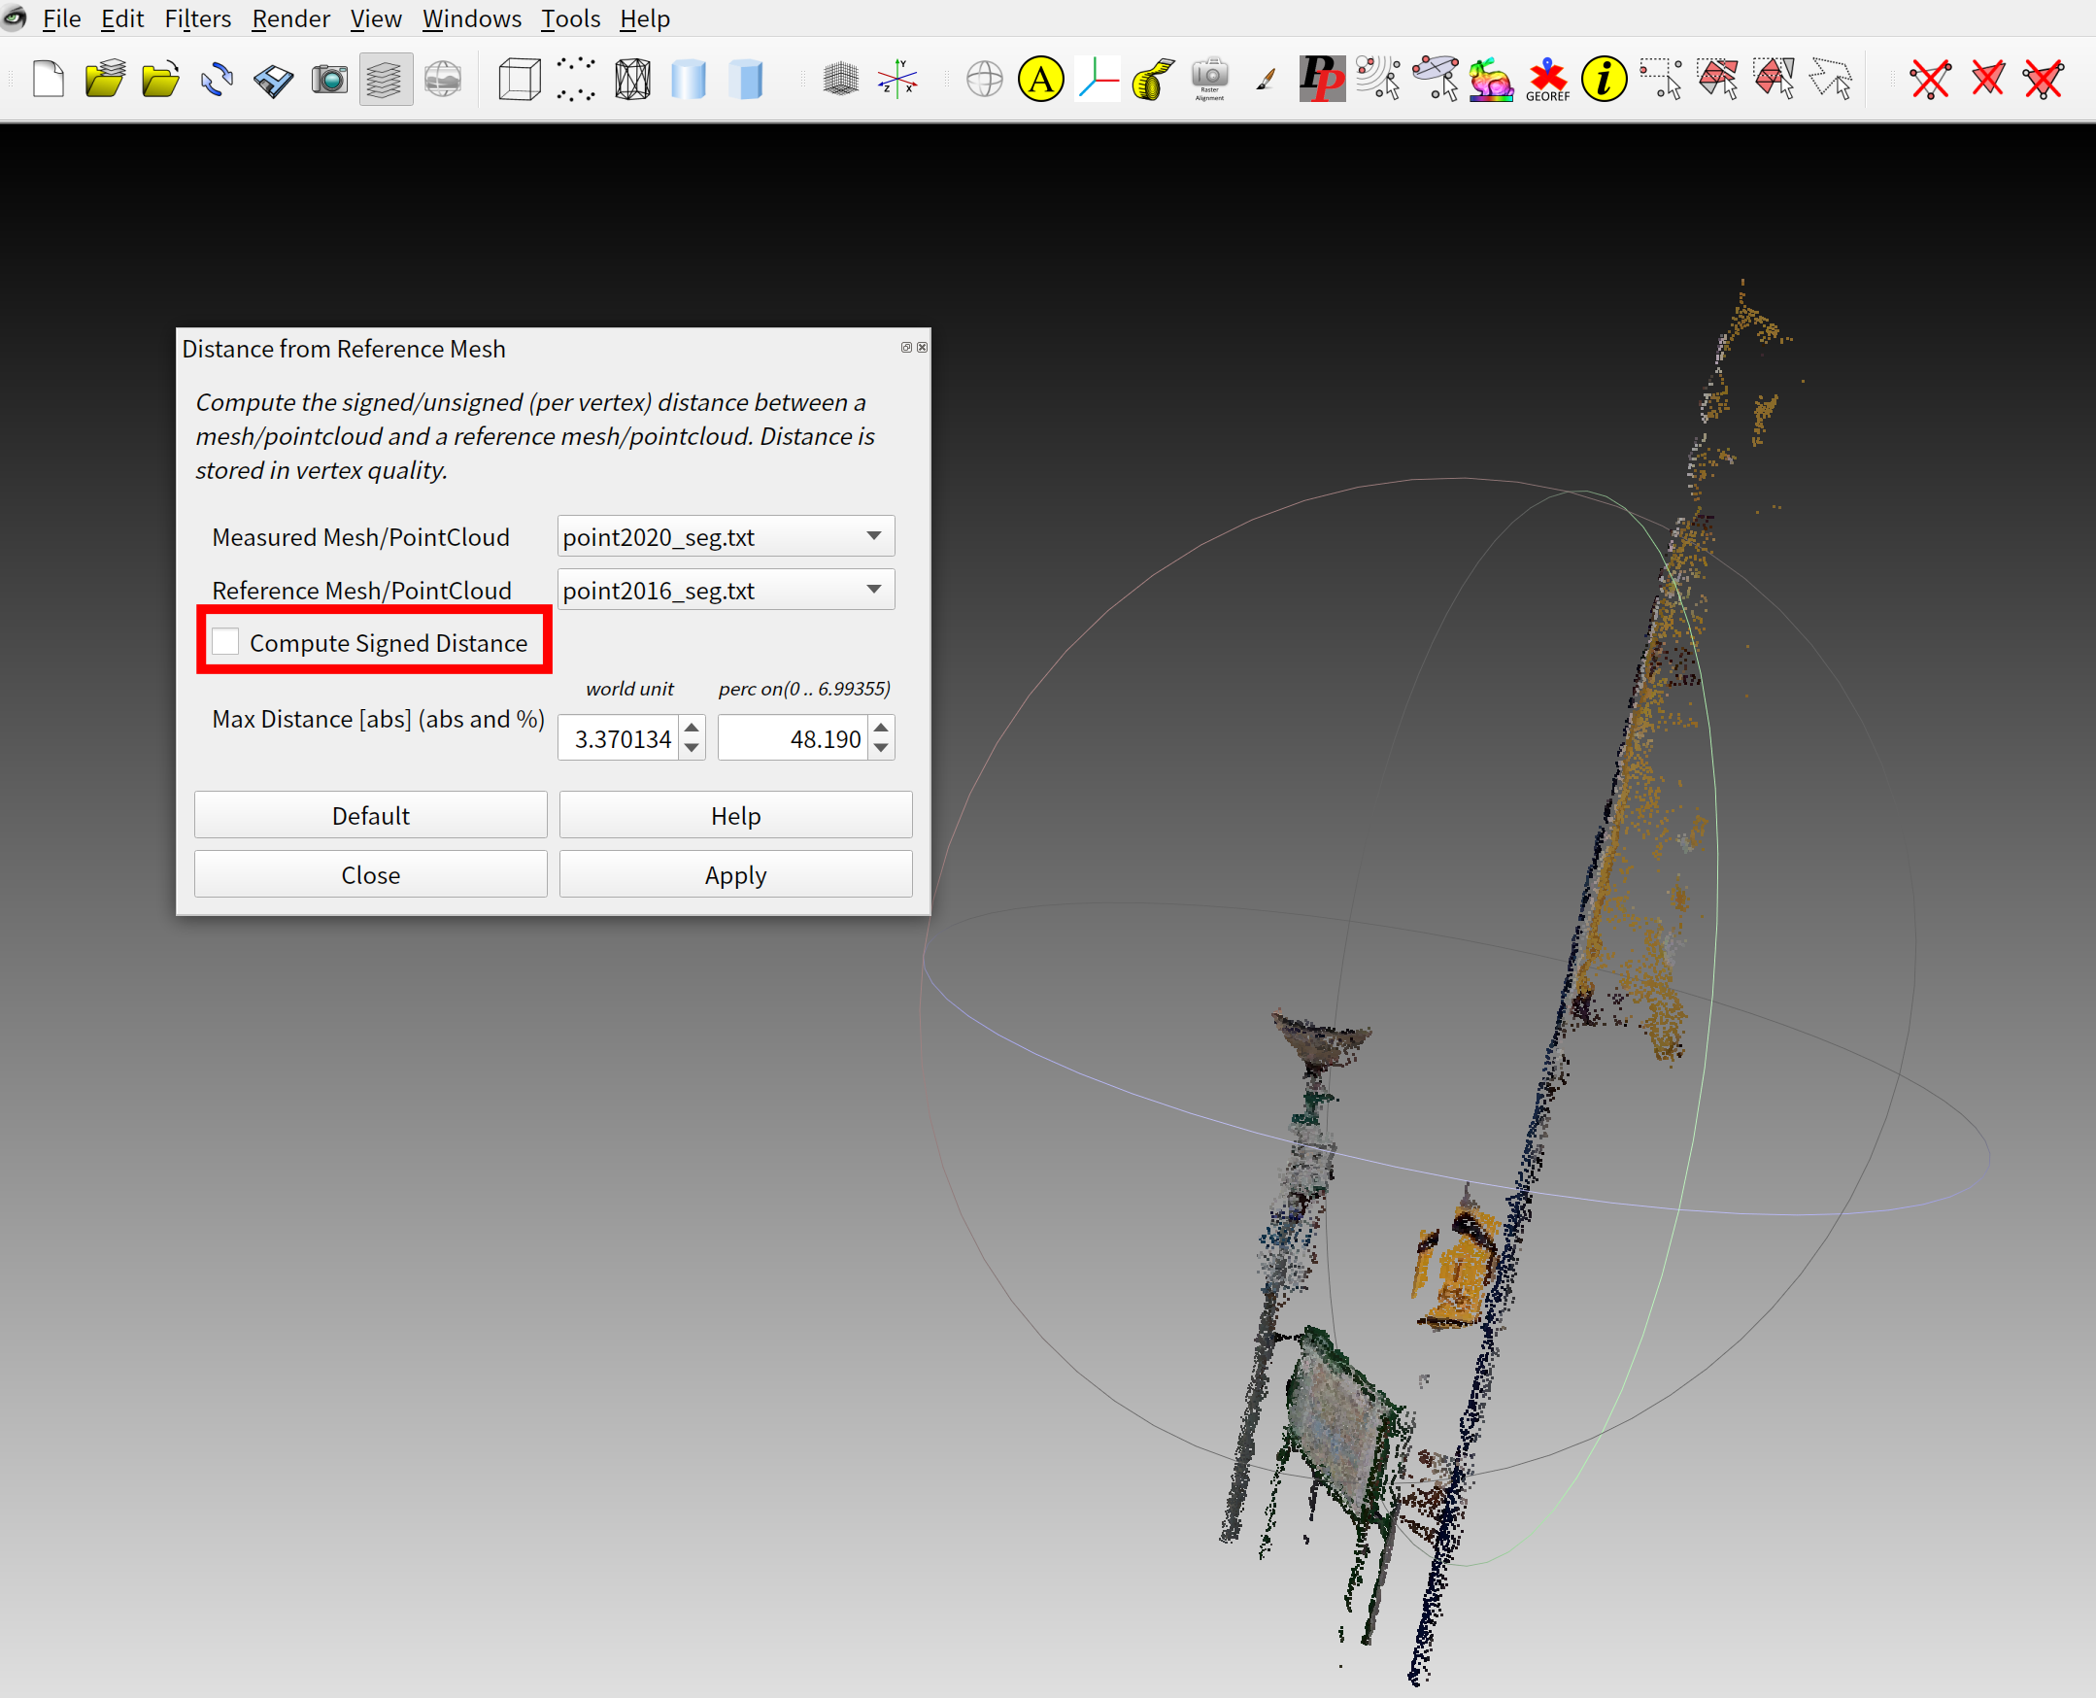Toggle the Show Axis icon
The height and width of the screenshot is (1698, 2096).
click(896, 80)
